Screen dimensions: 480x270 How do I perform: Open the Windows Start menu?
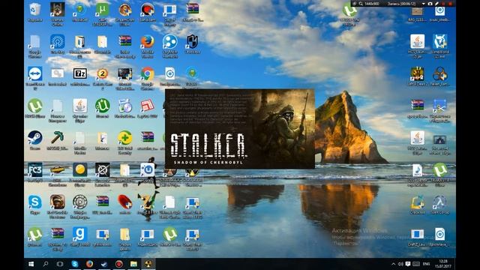coord(31,264)
